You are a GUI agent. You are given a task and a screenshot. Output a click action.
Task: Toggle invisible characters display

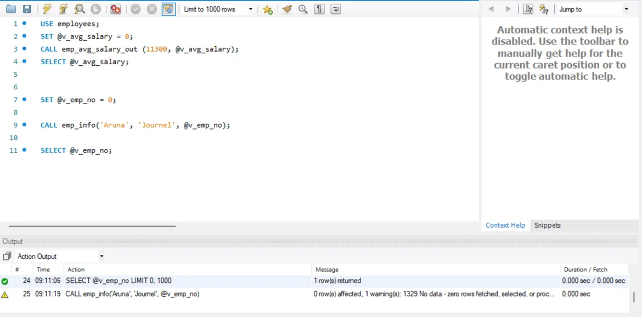point(319,9)
